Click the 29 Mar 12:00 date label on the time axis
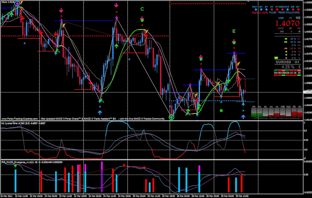The image size is (312, 198). pyautogui.click(x=242, y=196)
